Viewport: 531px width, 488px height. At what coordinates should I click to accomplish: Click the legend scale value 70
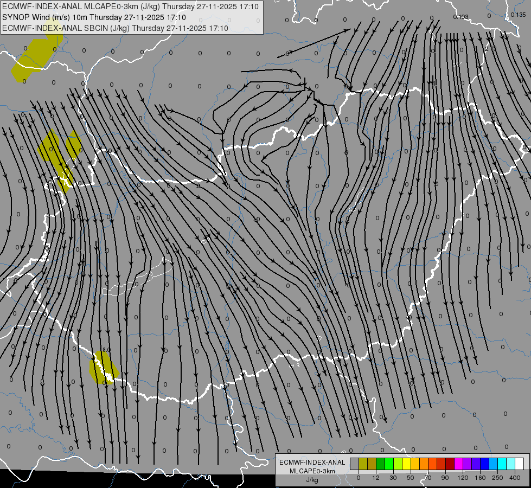pos(428,478)
